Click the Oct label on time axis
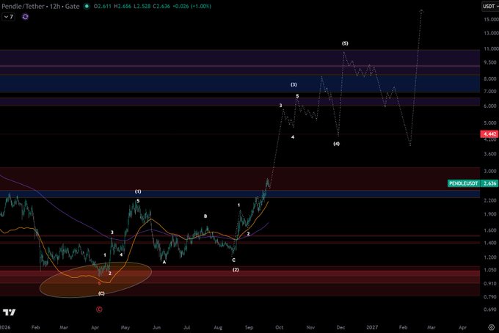Screen dimensions: 499x333 [x=279, y=327]
